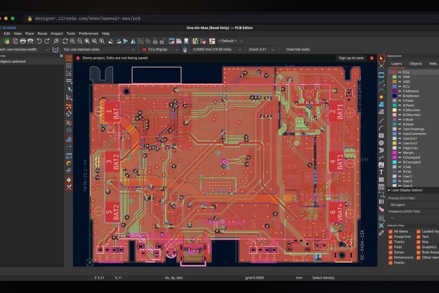
Task: Click the browser address bar URL
Action: pyautogui.click(x=88, y=19)
